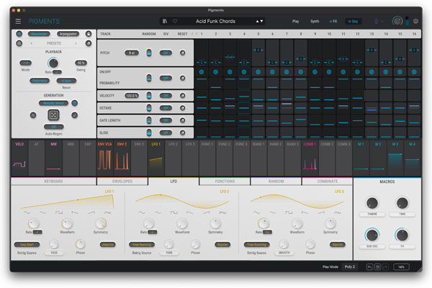Toggle step 16 on/off dot
432x288 pixels.
coord(414,72)
